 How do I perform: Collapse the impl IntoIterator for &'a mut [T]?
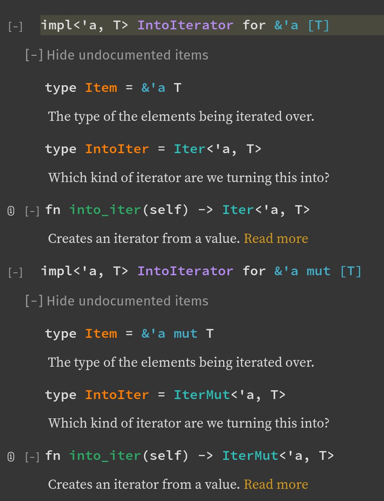(x=16, y=272)
